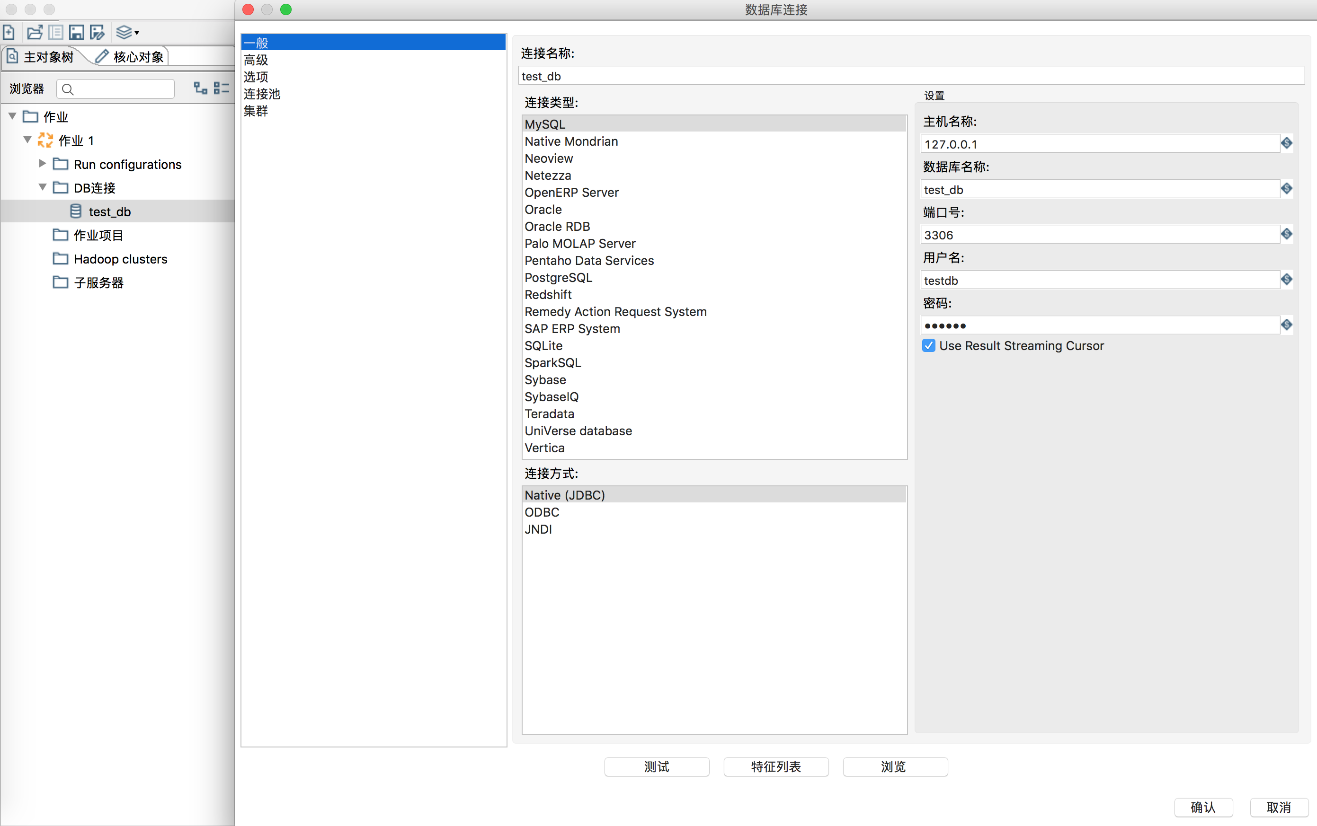Image resolution: width=1317 pixels, height=826 pixels.
Task: Collapse the 作业 1 tree node
Action: (x=27, y=140)
